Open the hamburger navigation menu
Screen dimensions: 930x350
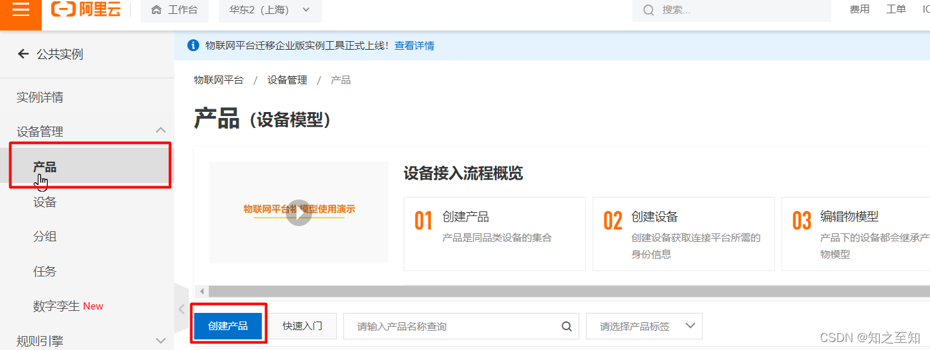click(x=21, y=11)
